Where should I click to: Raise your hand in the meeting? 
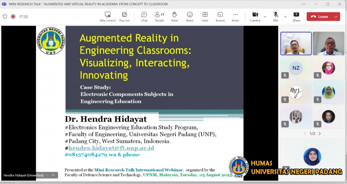tap(175, 17)
